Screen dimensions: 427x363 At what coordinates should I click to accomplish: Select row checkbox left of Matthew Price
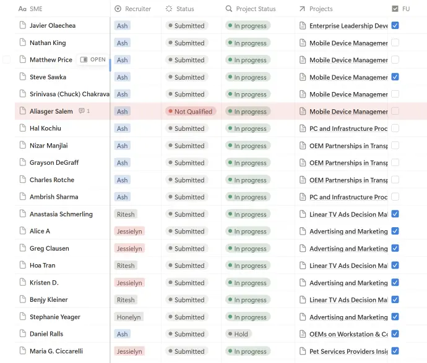[7, 60]
